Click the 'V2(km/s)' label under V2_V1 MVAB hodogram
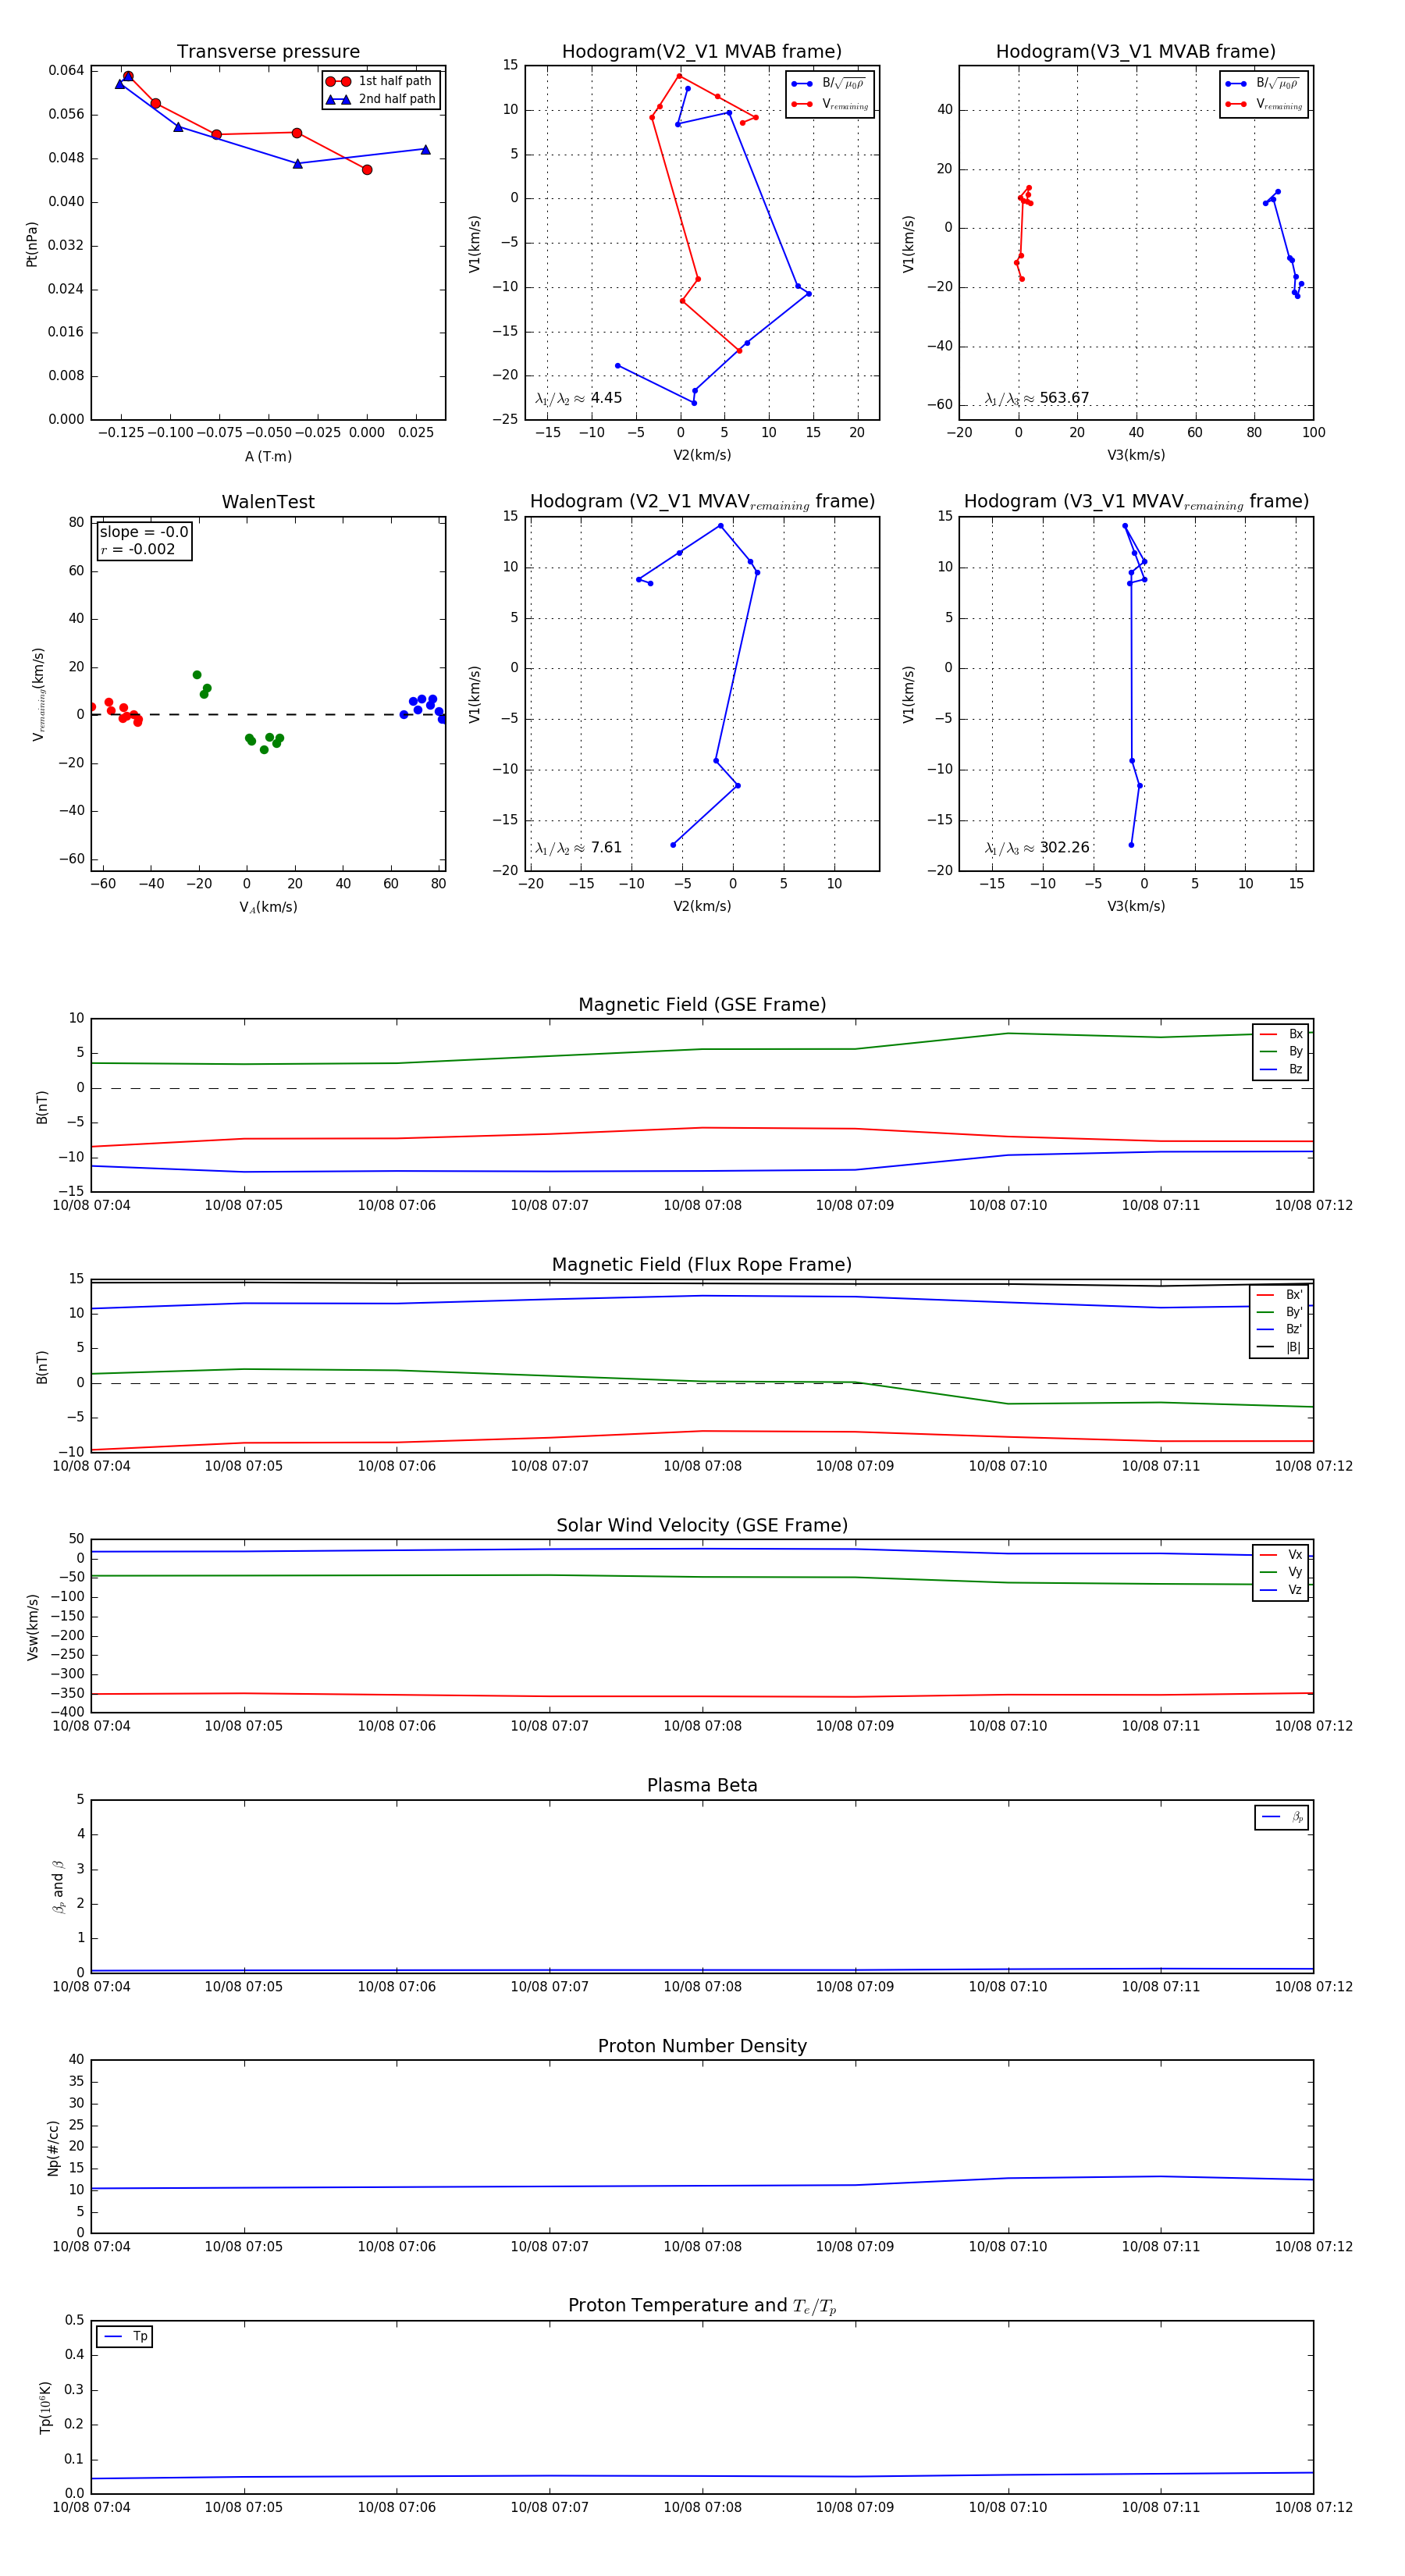 pyautogui.click(x=702, y=455)
